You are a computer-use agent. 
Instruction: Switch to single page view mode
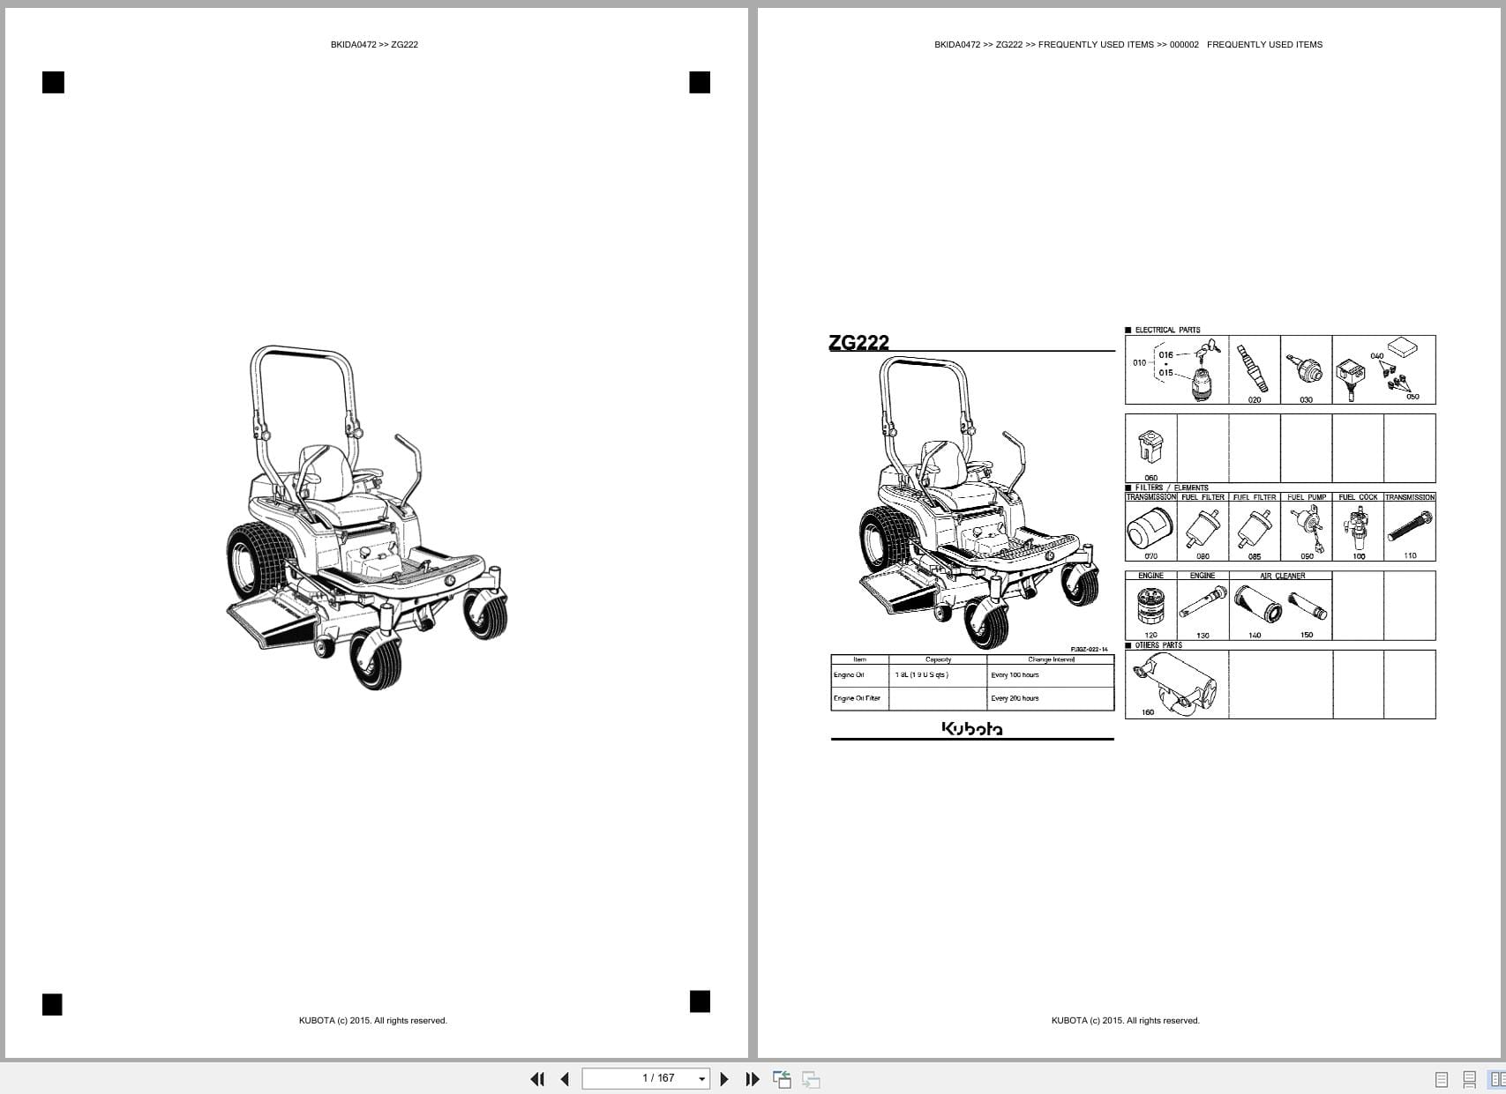coord(1442,1079)
